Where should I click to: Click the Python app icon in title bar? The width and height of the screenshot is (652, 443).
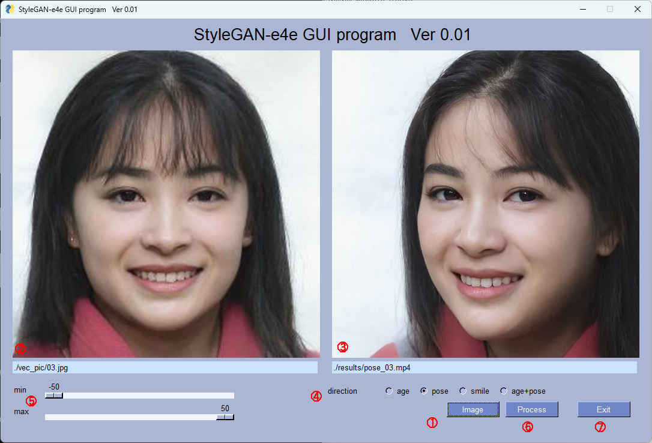coord(10,9)
